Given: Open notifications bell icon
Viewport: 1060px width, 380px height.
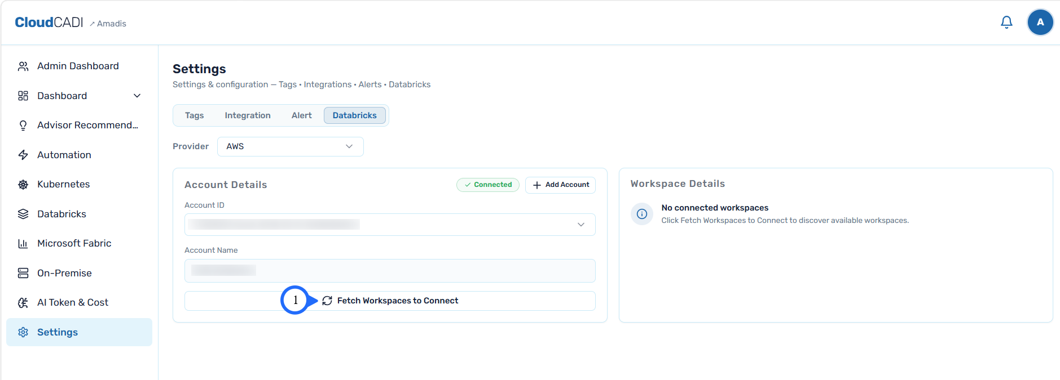Looking at the screenshot, I should 1006,23.
